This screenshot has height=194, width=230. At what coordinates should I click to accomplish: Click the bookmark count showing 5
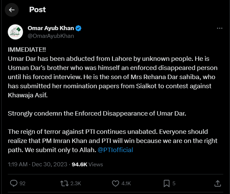[x=174, y=184]
